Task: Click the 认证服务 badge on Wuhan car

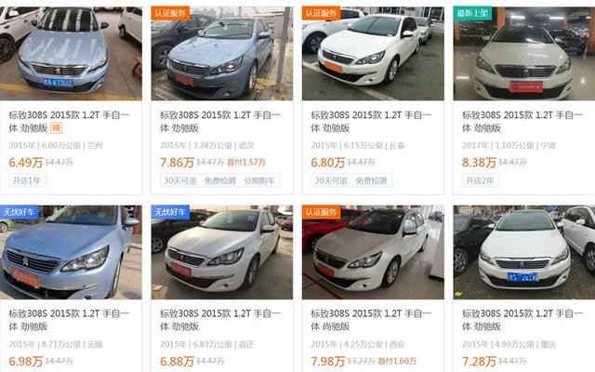Action: (170, 13)
